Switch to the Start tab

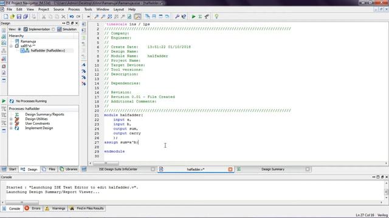tap(10, 170)
